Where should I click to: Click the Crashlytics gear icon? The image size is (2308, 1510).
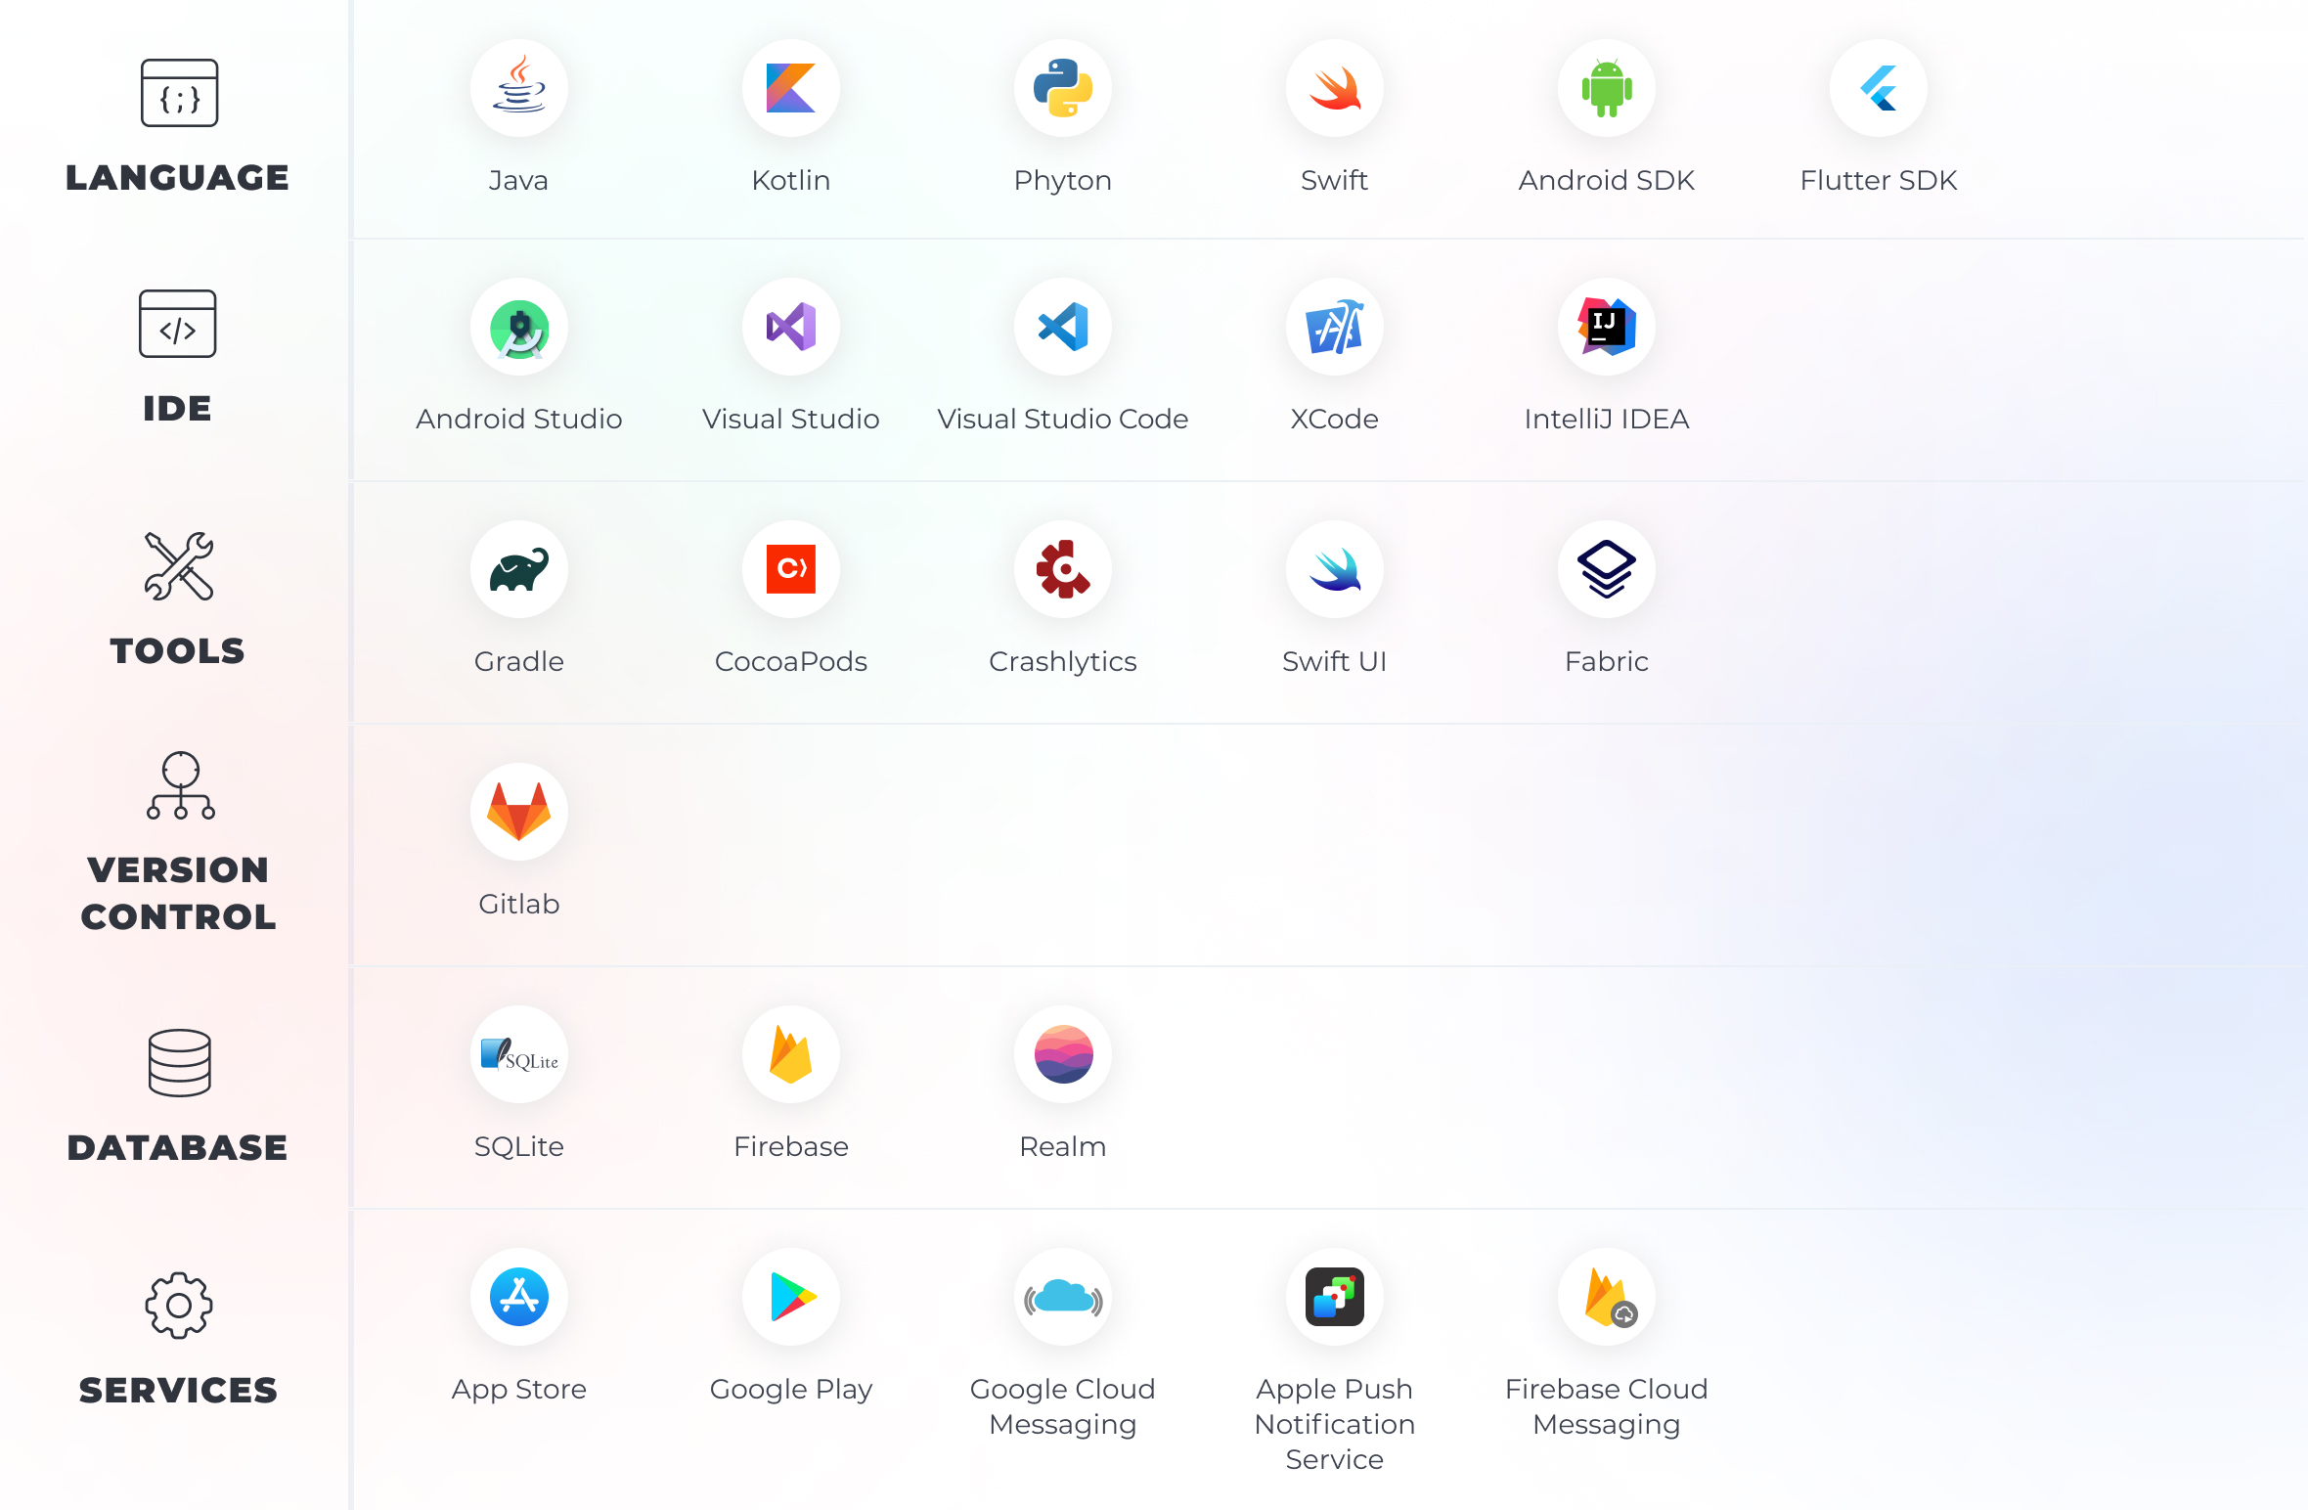1063,569
